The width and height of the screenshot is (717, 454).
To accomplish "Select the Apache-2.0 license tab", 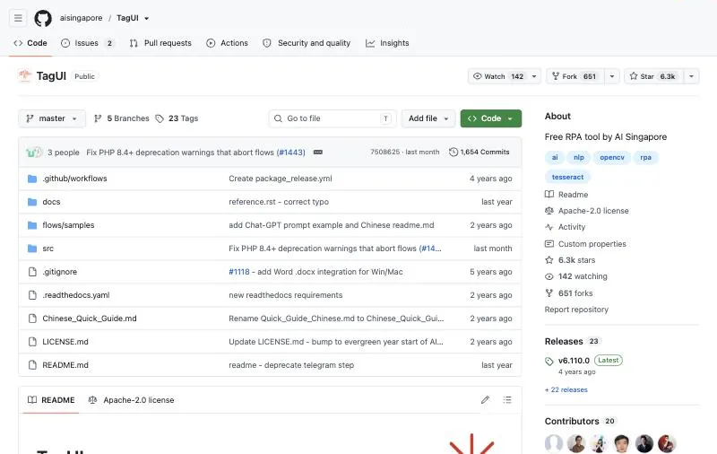I will click(x=131, y=400).
